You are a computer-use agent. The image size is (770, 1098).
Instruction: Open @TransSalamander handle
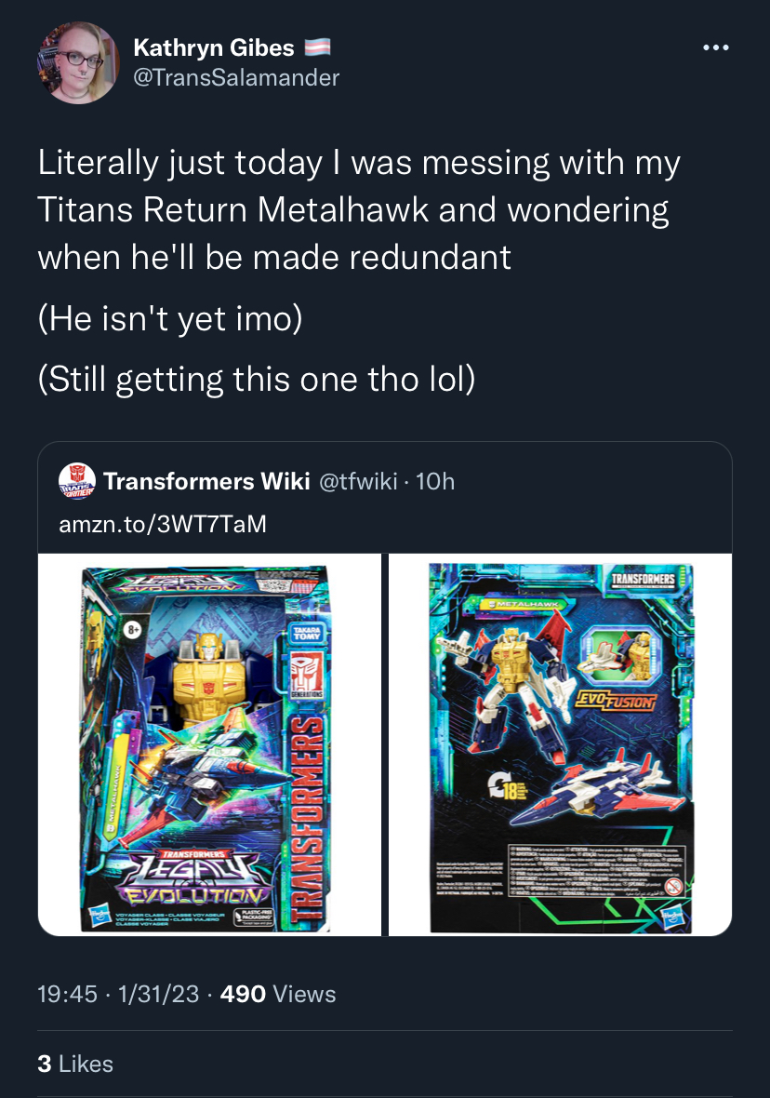236,77
